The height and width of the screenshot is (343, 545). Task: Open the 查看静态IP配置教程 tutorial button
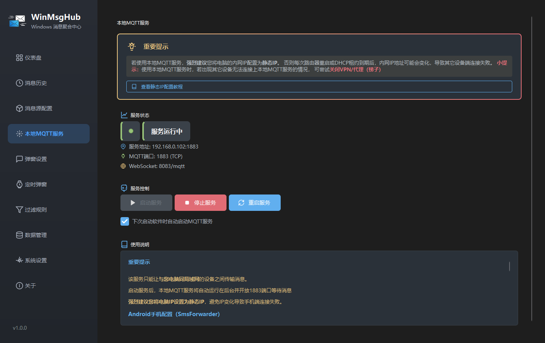tap(319, 87)
